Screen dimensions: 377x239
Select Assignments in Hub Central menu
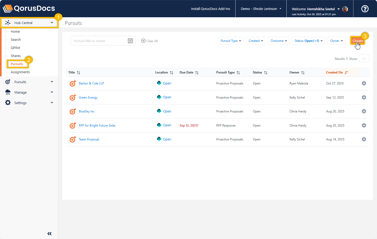[20, 72]
